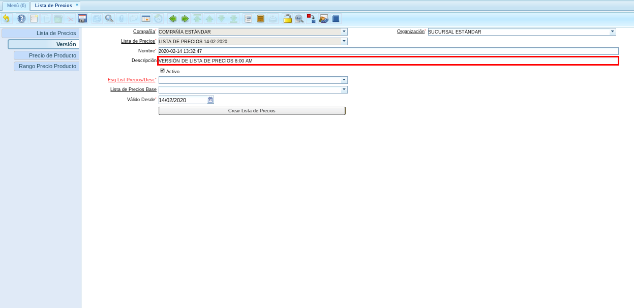Viewport: 634px width, 308px height.
Task: Open the Lista de Precios dropdown
Action: pos(344,41)
